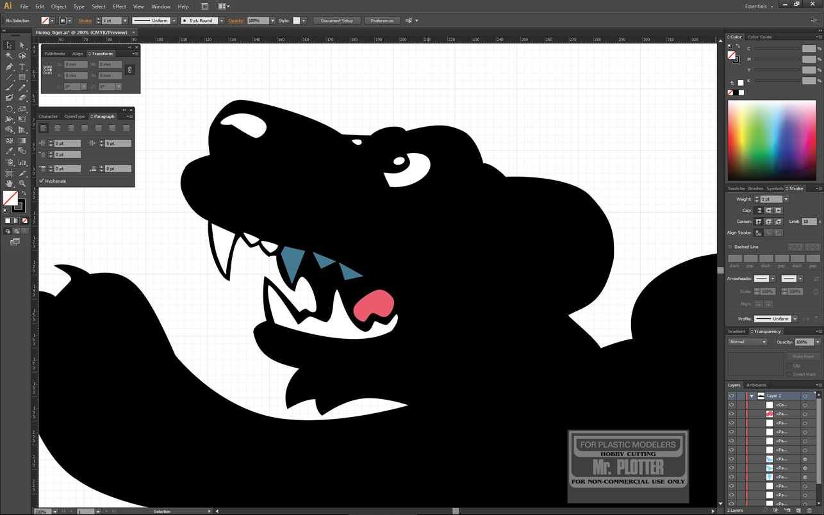Select the Zoom tool magnifier

point(22,183)
